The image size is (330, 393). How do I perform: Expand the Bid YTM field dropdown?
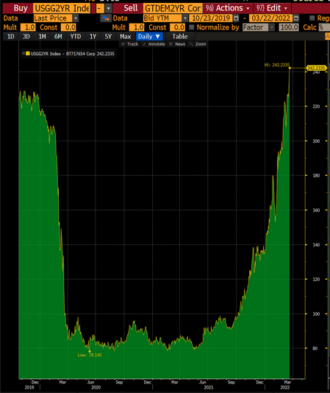185,18
